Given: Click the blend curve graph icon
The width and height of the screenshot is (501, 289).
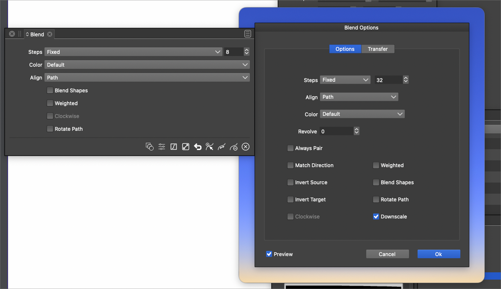Looking at the screenshot, I should pos(174,147).
